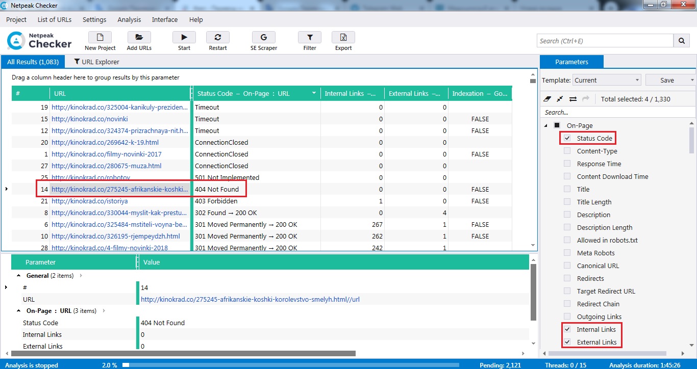Click the parameters Search... field
The width and height of the screenshot is (697, 369).
(x=617, y=112)
